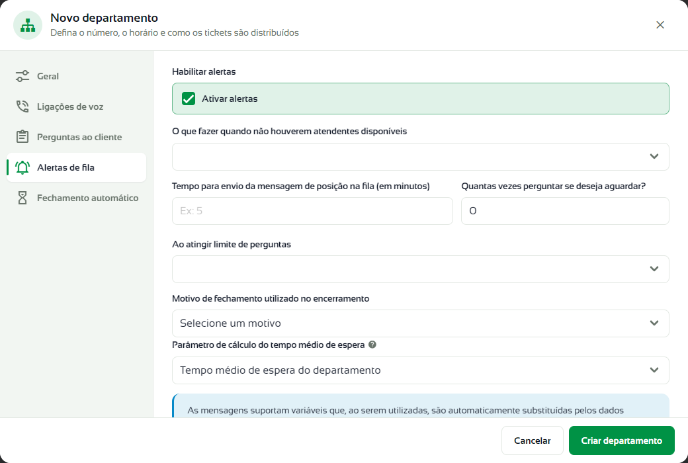
Task: Open the Geral section
Action: (76, 76)
